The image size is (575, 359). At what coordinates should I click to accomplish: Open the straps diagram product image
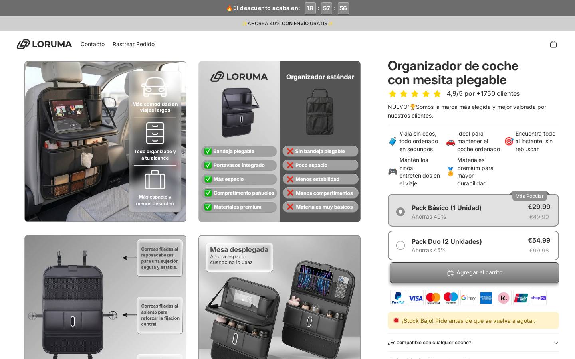click(x=105, y=297)
